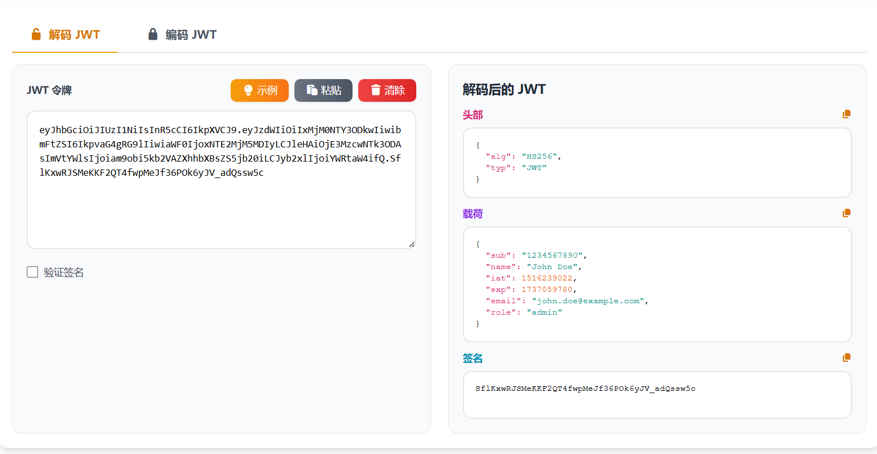Click the exp value 1737059780
The width and height of the screenshot is (877, 454).
coord(547,290)
